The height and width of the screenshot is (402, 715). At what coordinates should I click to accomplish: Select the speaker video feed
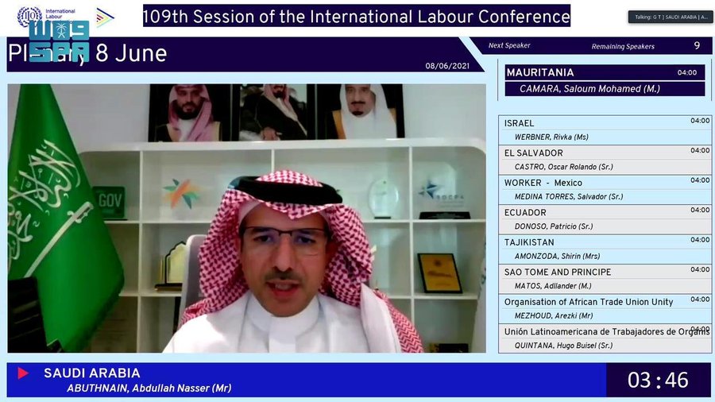(247, 218)
